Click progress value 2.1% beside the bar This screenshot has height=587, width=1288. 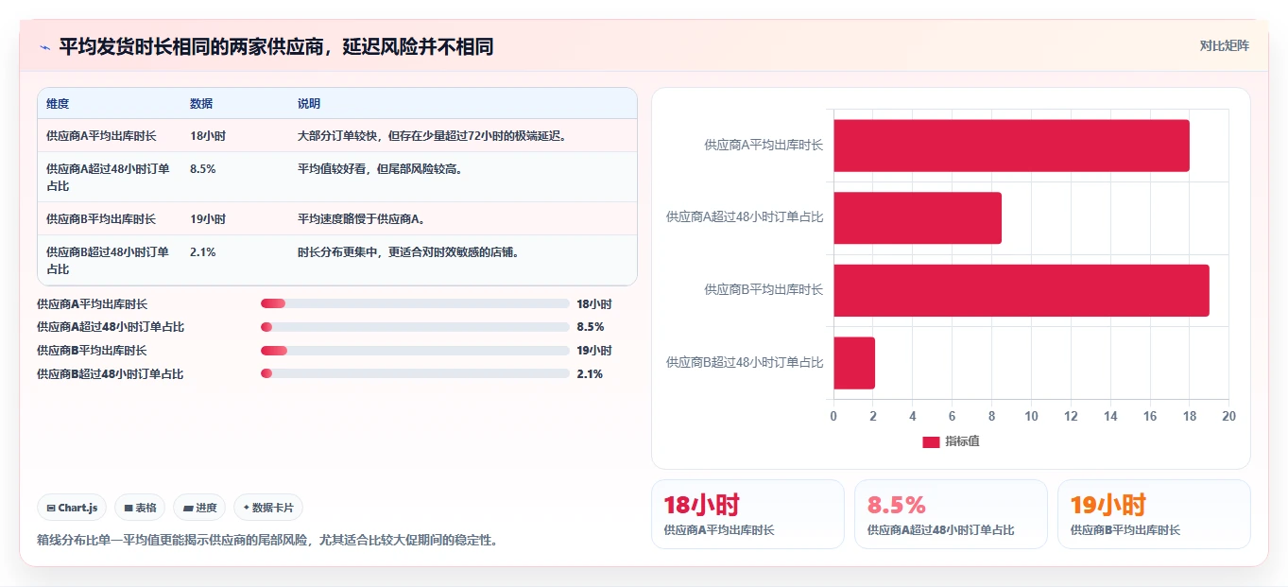point(590,374)
